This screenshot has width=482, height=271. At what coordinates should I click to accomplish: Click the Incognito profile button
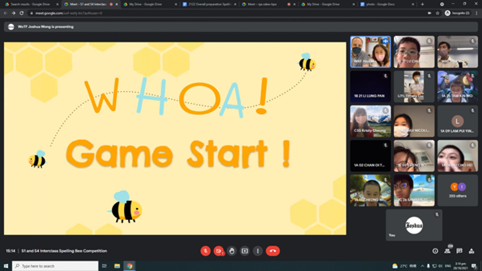457,13
